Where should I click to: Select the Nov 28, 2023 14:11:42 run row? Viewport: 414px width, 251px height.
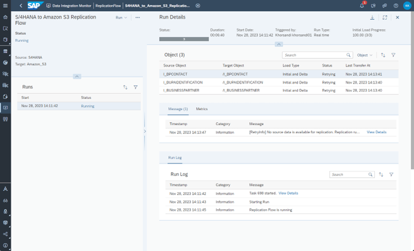[x=79, y=106]
